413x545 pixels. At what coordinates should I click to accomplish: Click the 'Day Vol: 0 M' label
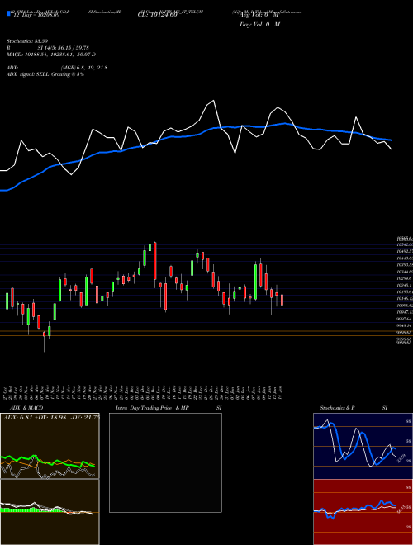pyautogui.click(x=259, y=24)
